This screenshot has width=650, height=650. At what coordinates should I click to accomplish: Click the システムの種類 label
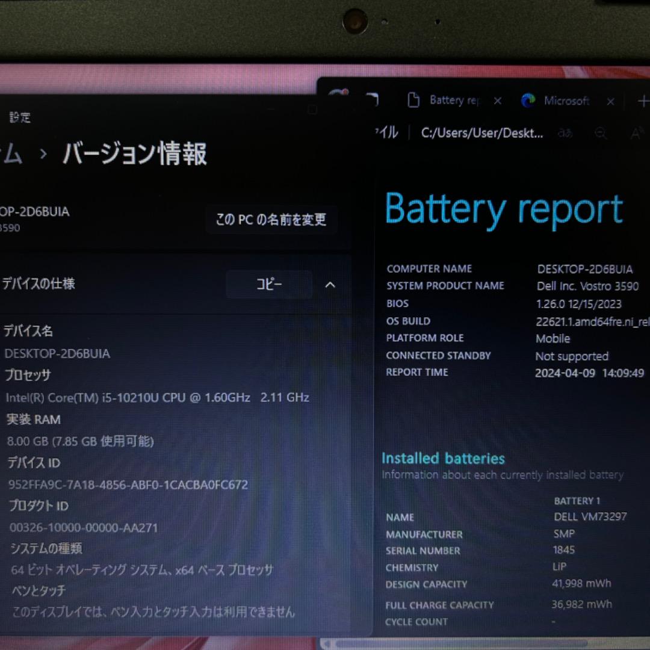point(46,548)
